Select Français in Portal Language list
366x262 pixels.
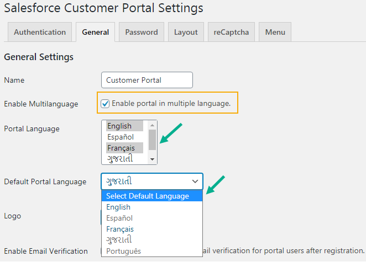[x=124, y=148]
